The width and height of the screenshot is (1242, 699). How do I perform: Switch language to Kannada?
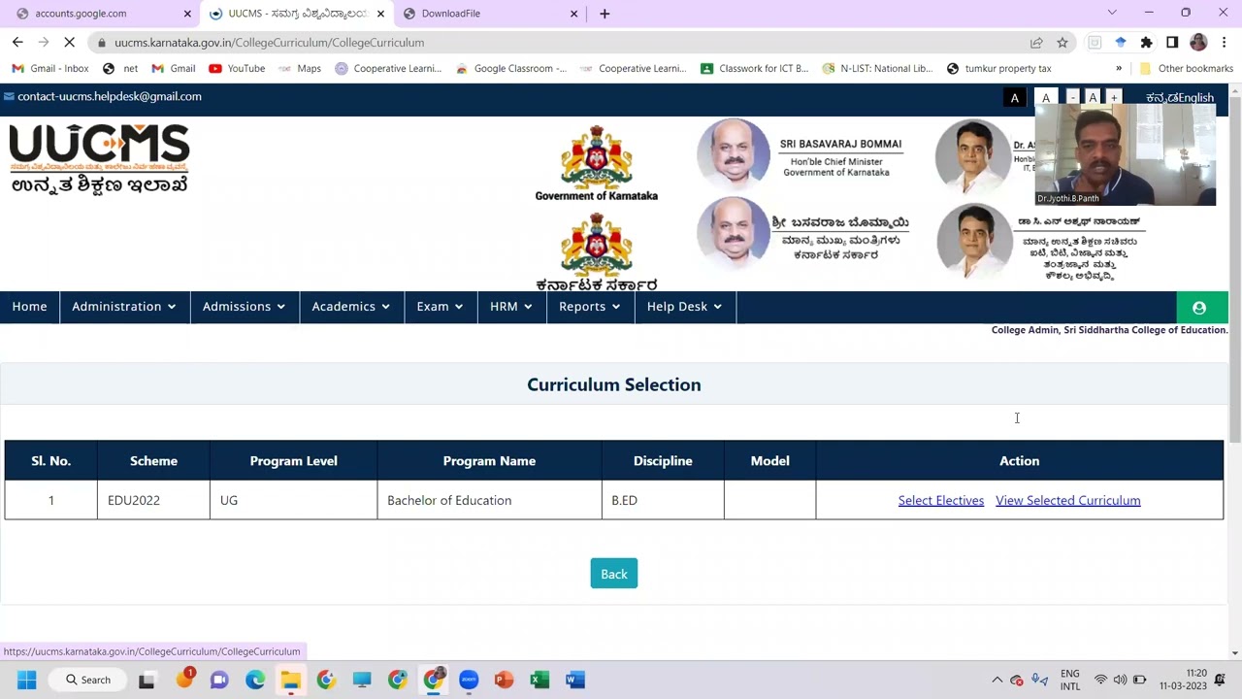click(x=1161, y=98)
